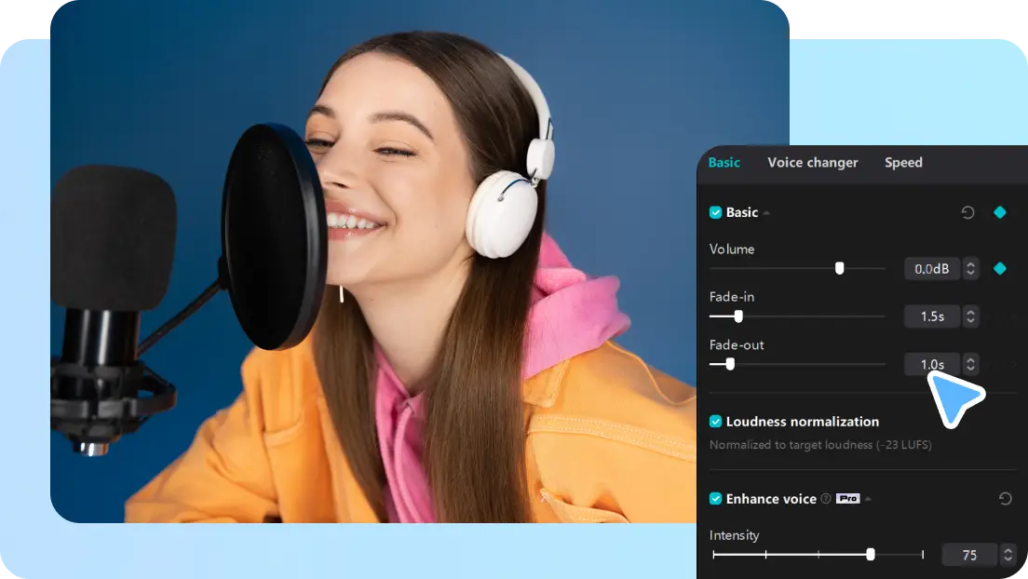Click the Pro badge on Enhance voice

[x=848, y=499]
